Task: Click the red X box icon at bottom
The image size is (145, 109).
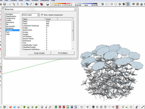Action: point(64,107)
